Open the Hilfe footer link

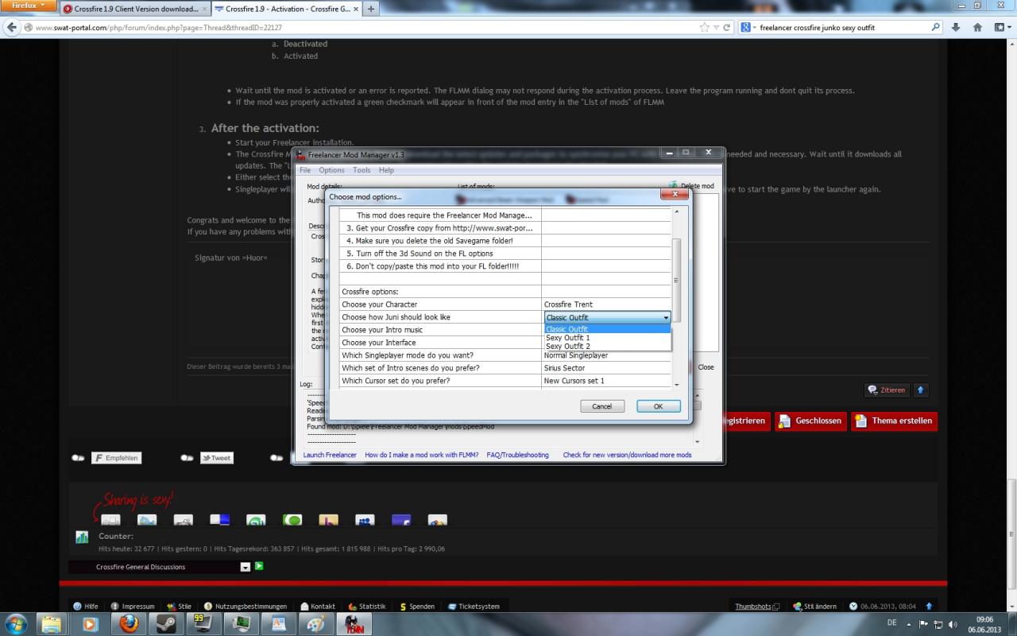(87, 607)
